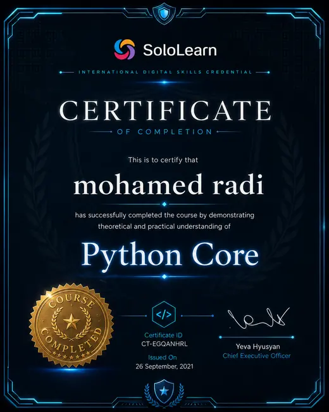The width and height of the screenshot is (329, 412).
Task: Click the SoloLearn swirl logo icon
Action: tap(125, 49)
